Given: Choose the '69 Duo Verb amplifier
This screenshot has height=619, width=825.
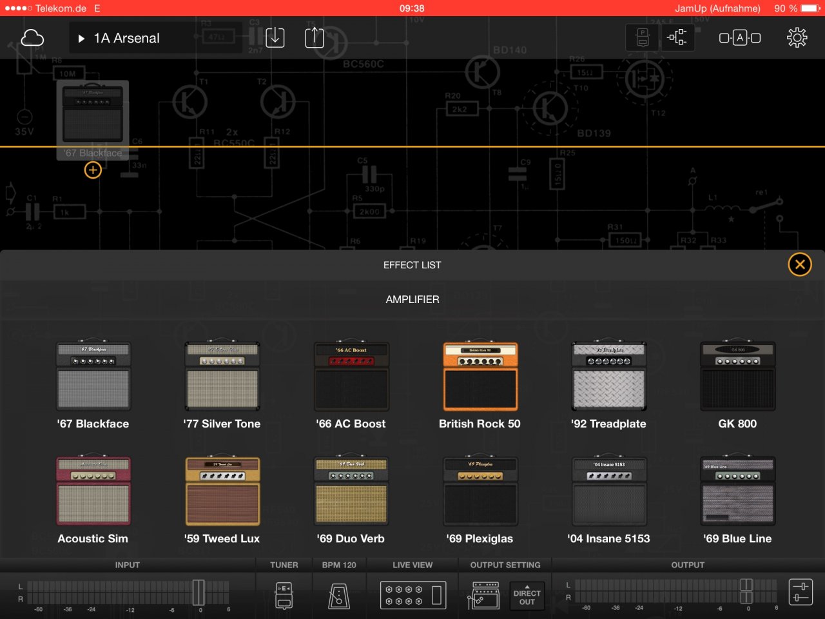Looking at the screenshot, I should point(351,500).
